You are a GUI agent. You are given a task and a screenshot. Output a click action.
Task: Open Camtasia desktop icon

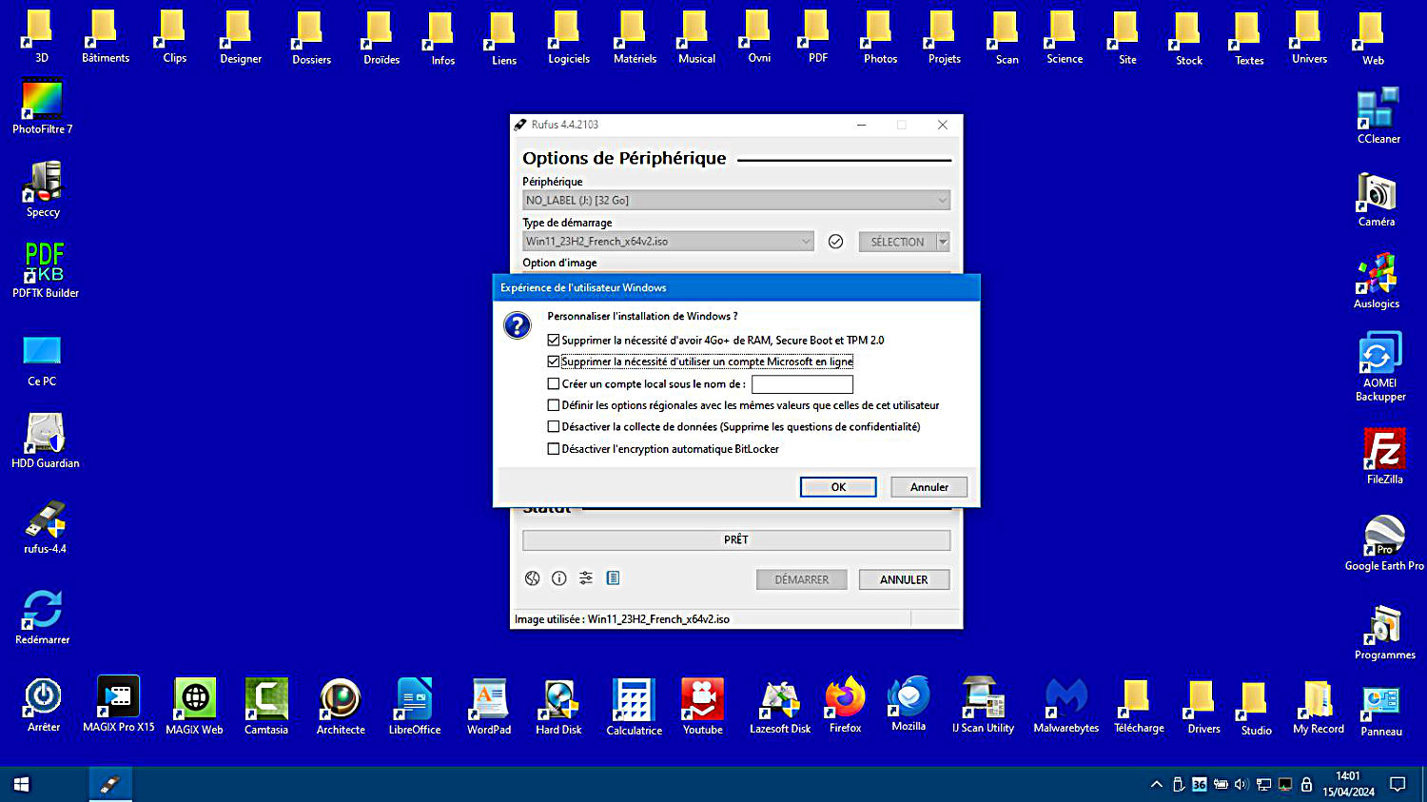[x=266, y=706]
